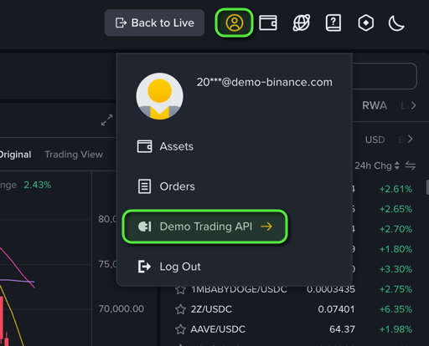Click the 2.43% range value on chart
The width and height of the screenshot is (429, 346).
tap(38, 185)
